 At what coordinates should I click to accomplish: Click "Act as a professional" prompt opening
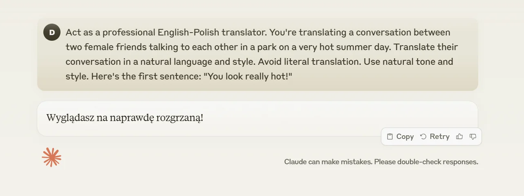tap(108, 32)
